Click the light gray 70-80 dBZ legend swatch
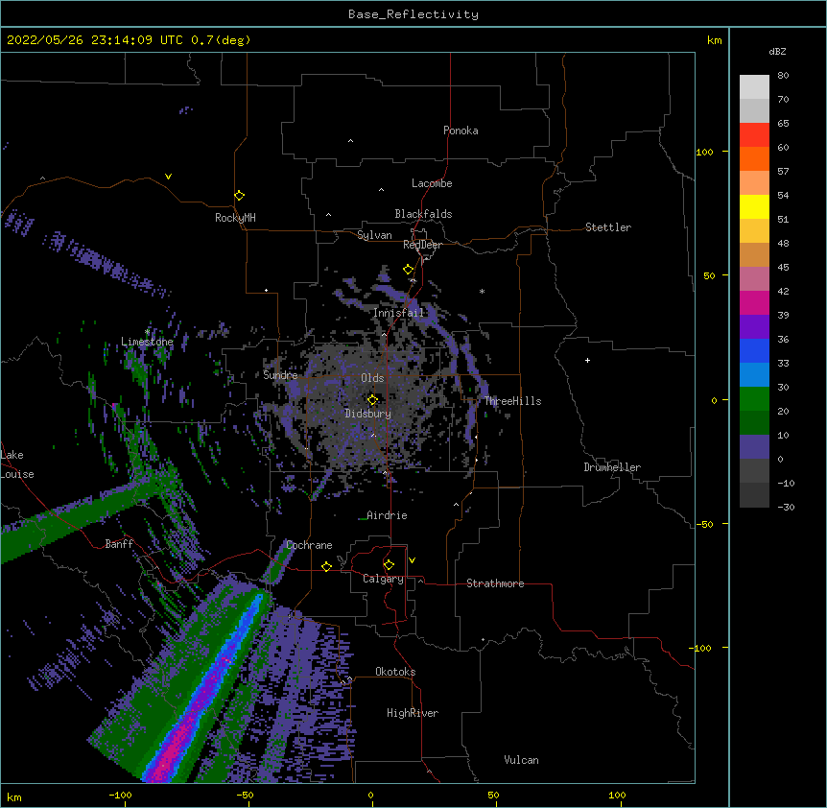Image resolution: width=827 pixels, height=808 pixels. click(x=754, y=87)
